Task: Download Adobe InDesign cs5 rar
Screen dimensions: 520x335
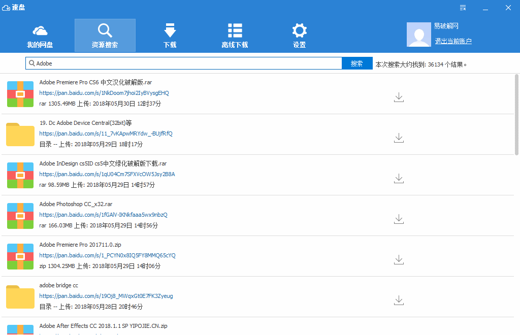Action: point(399,178)
